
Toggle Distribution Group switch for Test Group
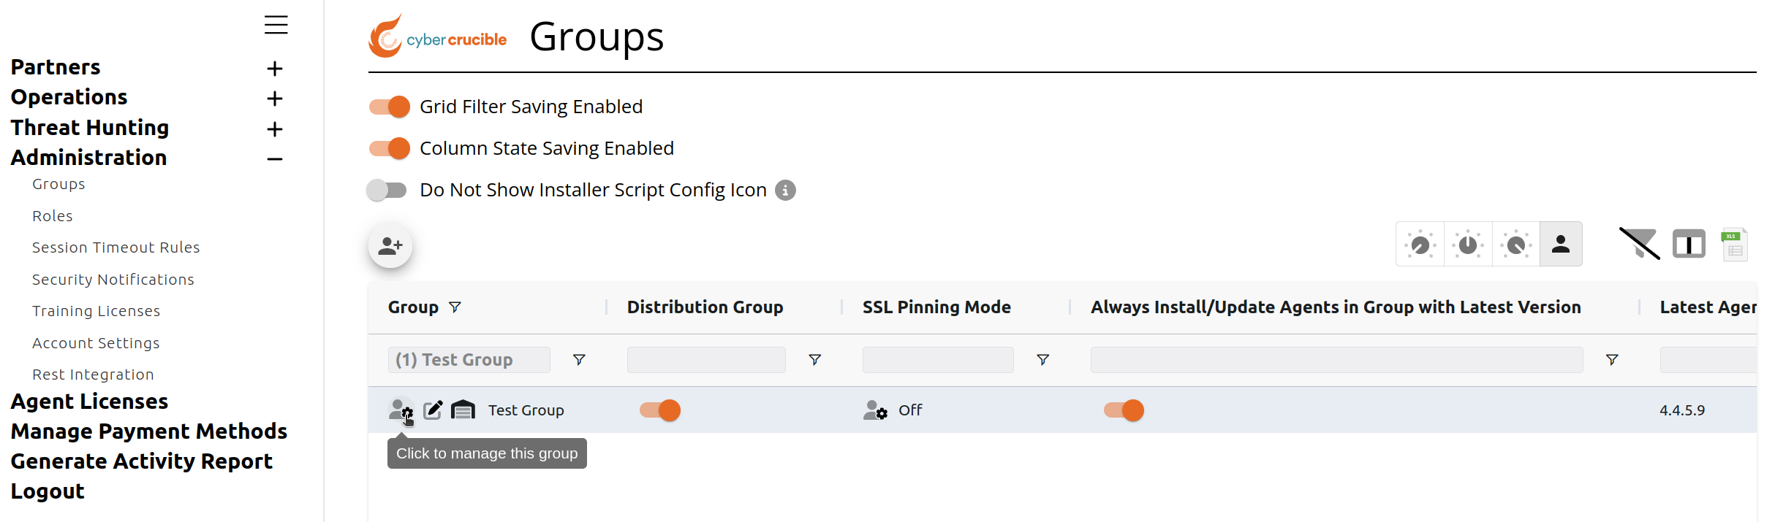[659, 410]
